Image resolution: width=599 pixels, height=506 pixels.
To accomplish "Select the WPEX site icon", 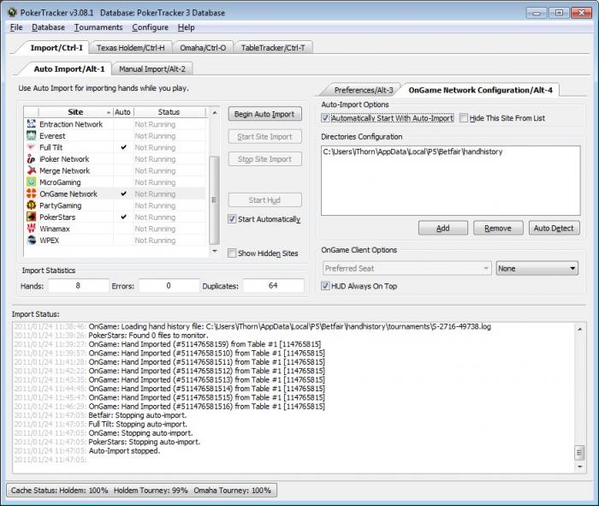I will coord(32,240).
